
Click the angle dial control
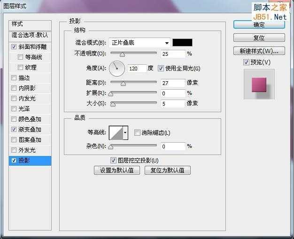tap(117, 69)
